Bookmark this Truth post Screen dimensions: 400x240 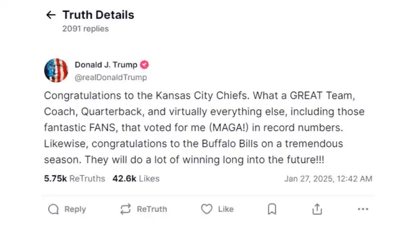pos(273,209)
